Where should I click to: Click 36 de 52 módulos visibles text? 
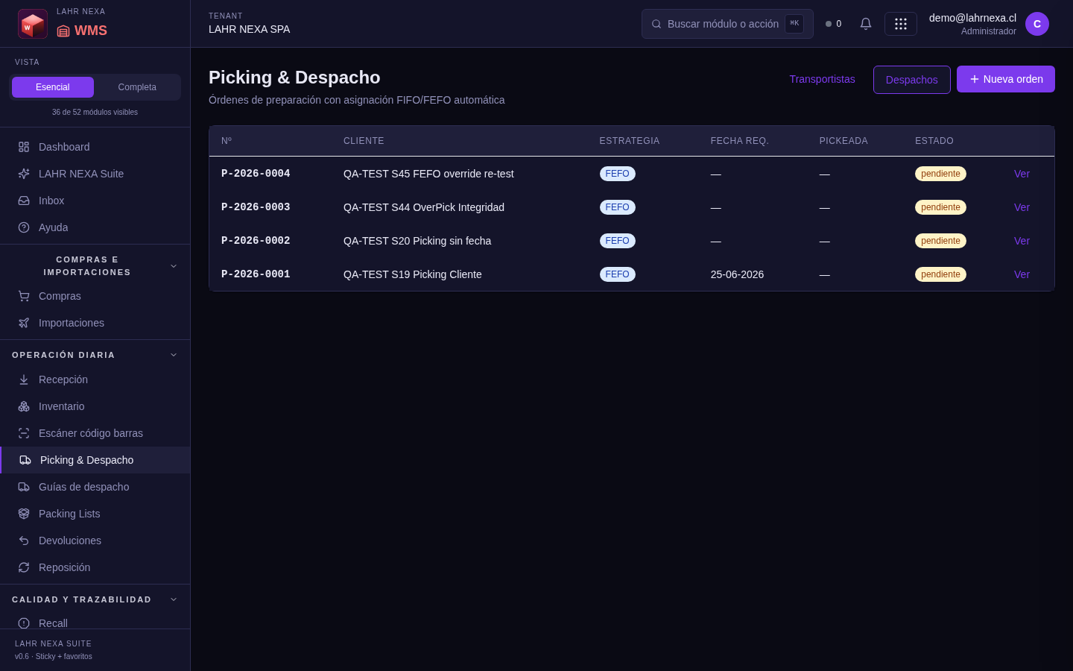coord(95,112)
